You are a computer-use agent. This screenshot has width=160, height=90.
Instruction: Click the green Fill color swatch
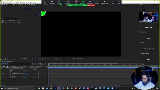[61, 5]
